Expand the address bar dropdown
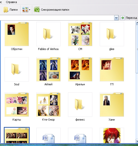The image size is (138, 146). [116, 18]
